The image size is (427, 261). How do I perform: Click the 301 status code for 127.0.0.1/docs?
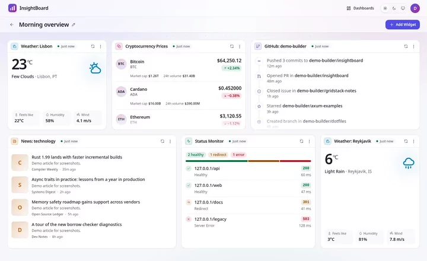tap(306, 202)
